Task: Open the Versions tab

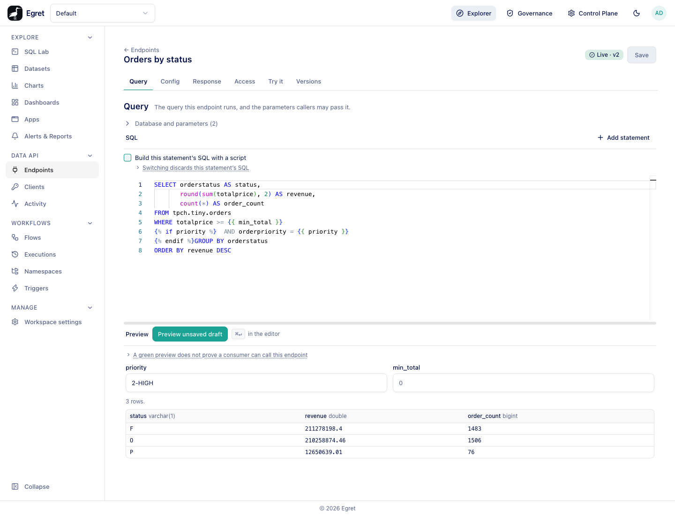Action: [309, 82]
